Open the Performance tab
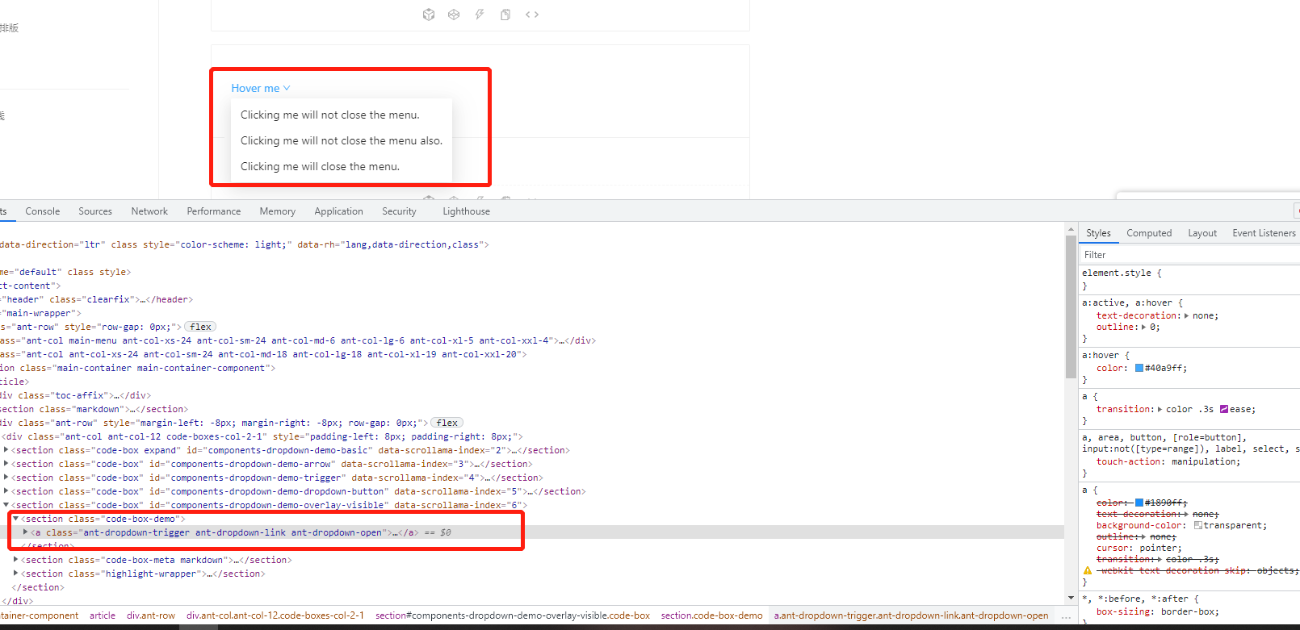This screenshot has width=1300, height=630. (214, 211)
